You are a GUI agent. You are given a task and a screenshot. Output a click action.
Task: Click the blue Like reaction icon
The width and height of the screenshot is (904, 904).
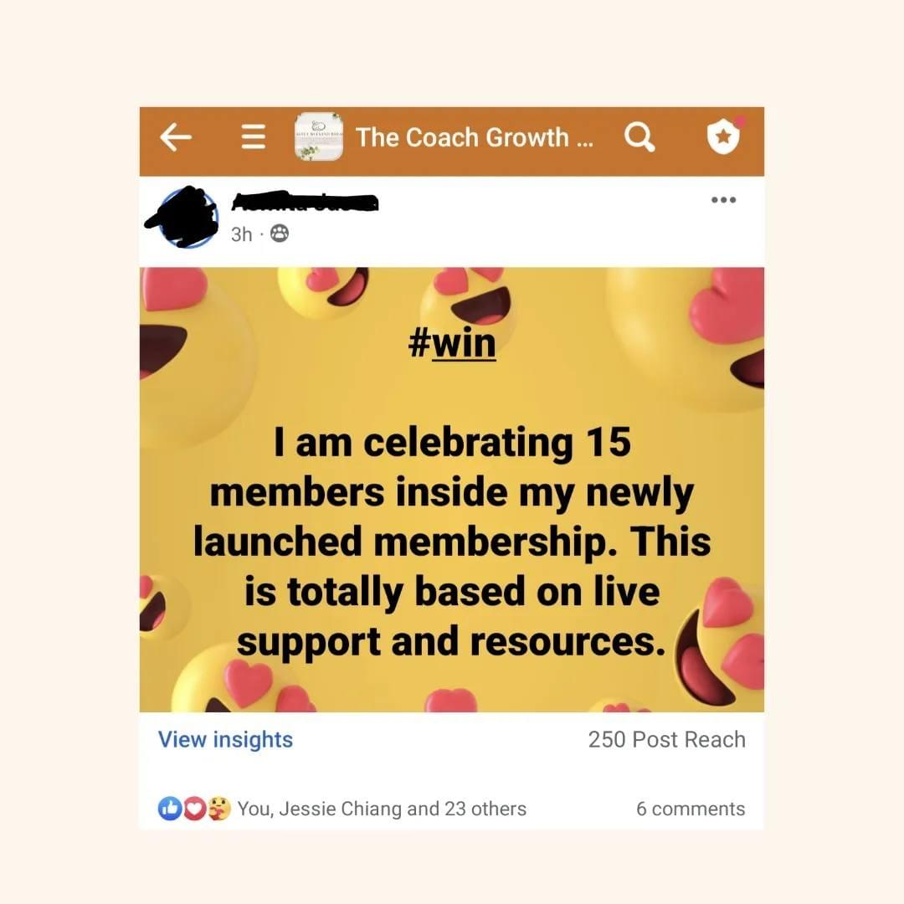[x=169, y=809]
